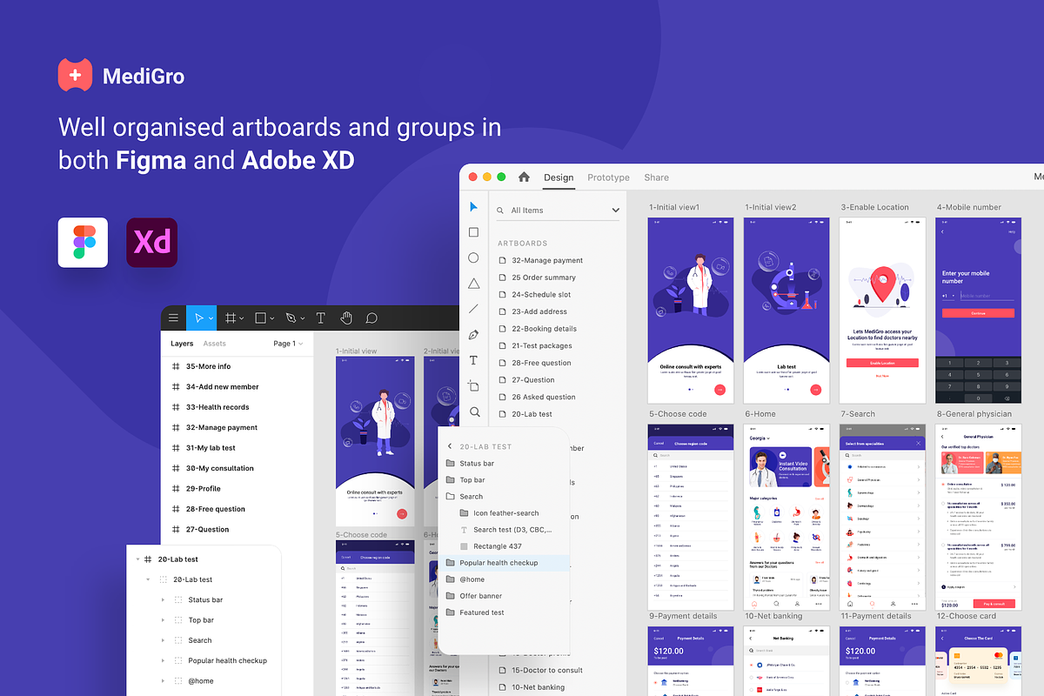Select the XD Zoom magnifier tool
The image size is (1044, 696).
474,412
